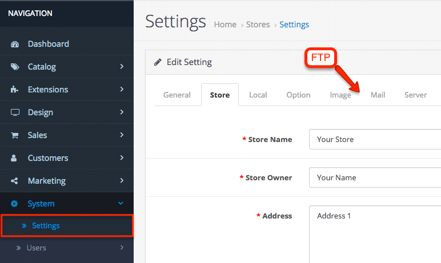Screen dimensions: 441x263
Task: Go to Stores breadcrumb link
Action: [258, 25]
